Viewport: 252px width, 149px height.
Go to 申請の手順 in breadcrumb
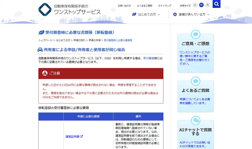94,40
